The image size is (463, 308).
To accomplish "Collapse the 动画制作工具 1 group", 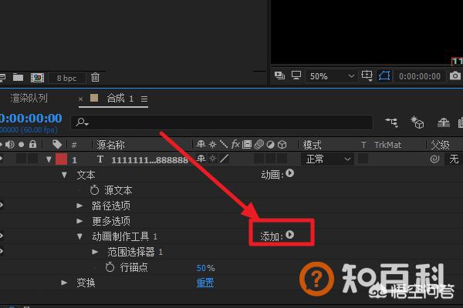I will [79, 236].
